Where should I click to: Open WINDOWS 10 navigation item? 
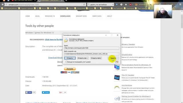pos(50,16)
